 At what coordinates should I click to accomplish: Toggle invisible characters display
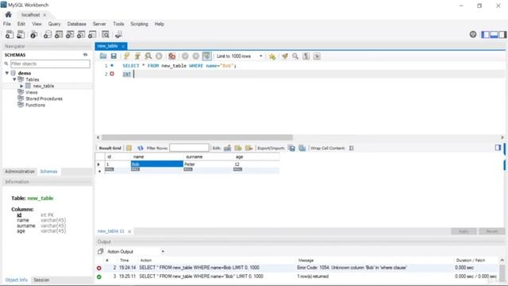(x=306, y=56)
